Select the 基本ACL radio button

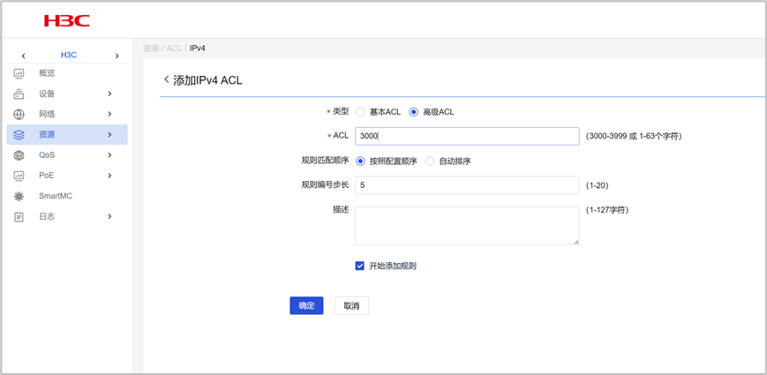[360, 112]
